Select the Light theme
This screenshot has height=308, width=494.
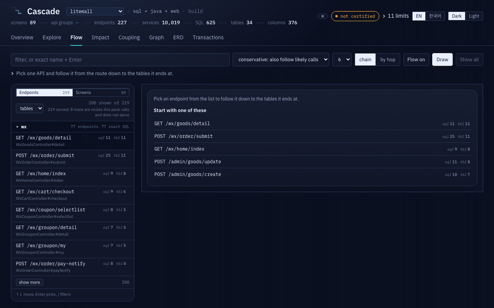tap(474, 16)
